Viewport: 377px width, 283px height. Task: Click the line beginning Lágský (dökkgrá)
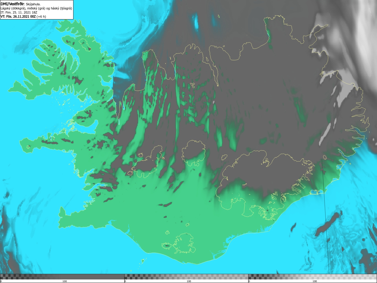pos(36,8)
